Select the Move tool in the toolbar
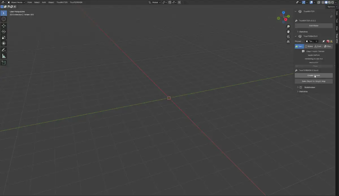 pos(4,26)
